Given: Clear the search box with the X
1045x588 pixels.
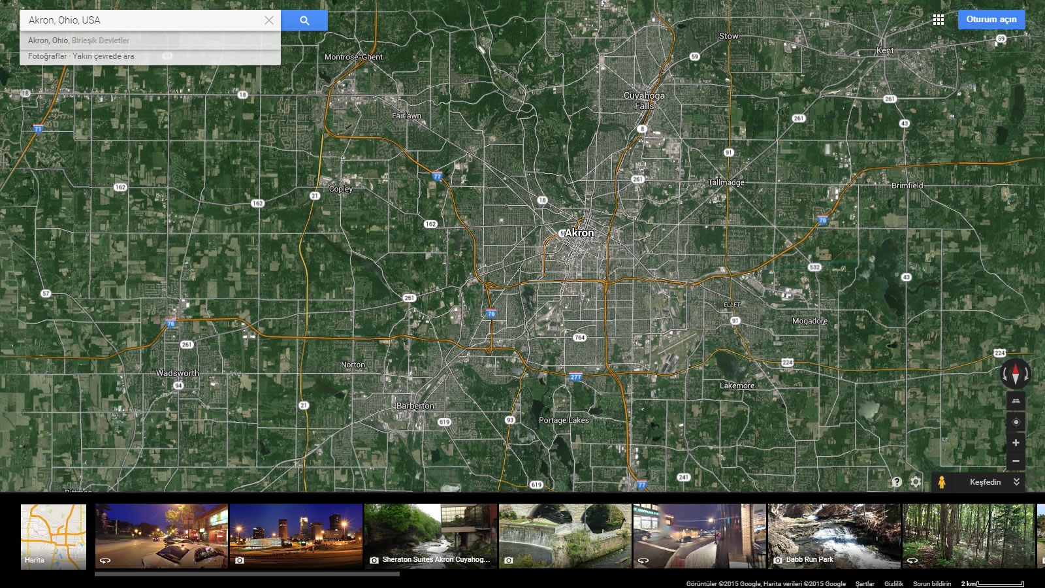Looking at the screenshot, I should tap(268, 20).
